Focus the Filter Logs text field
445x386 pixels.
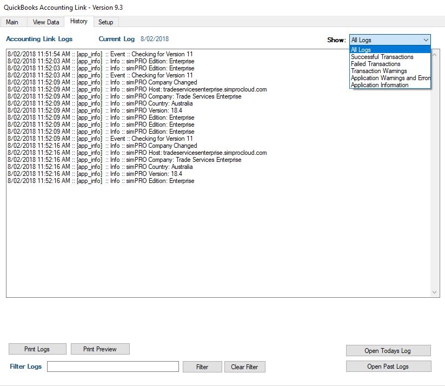[113, 367]
